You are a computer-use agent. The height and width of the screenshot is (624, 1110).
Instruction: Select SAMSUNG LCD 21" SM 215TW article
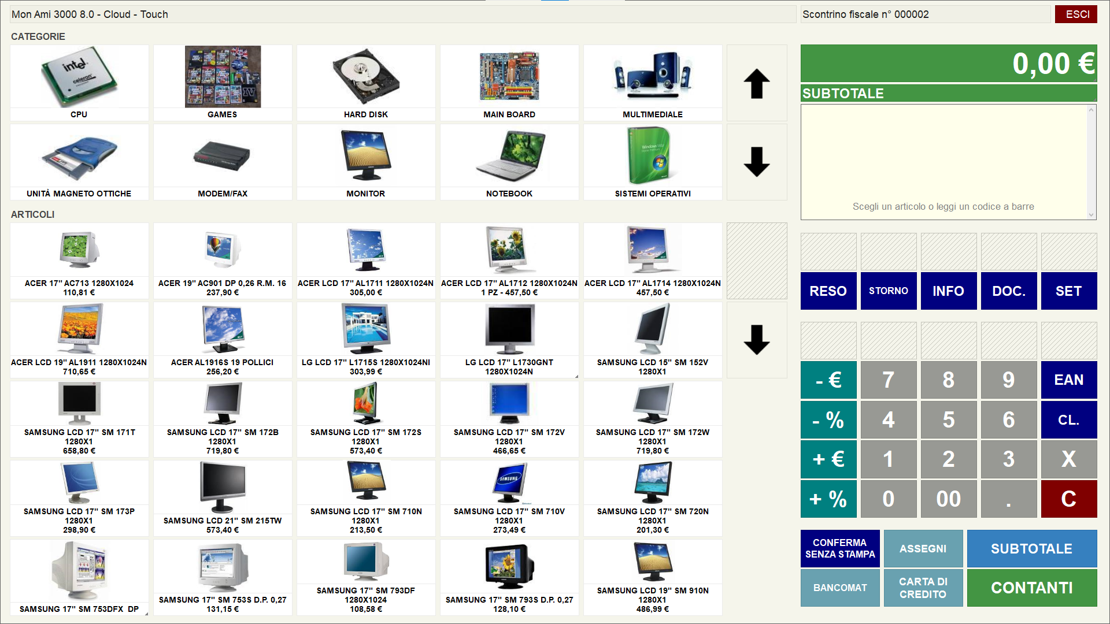point(223,498)
